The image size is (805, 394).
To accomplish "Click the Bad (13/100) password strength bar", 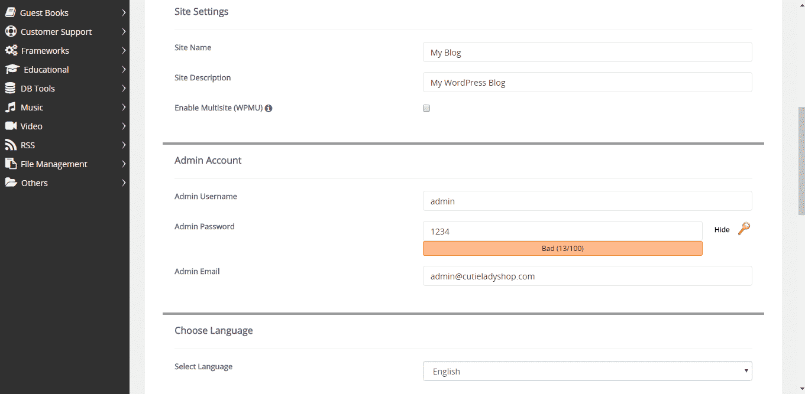I will 562,249.
